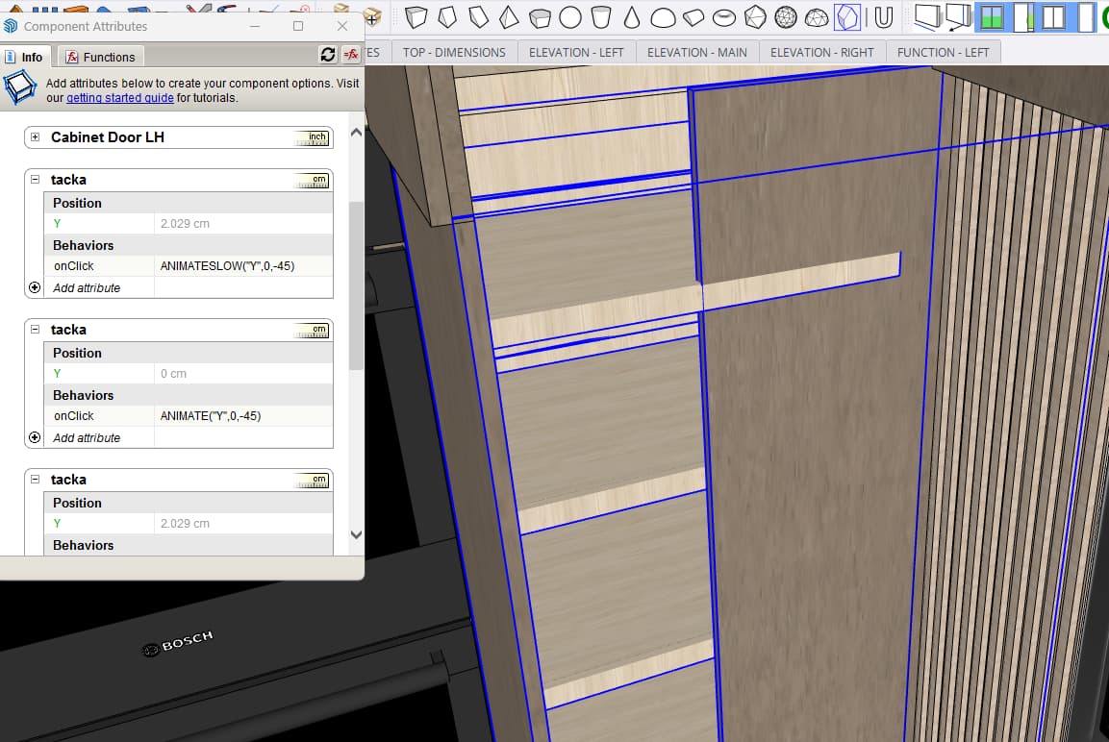This screenshot has height=742, width=1109.
Task: Toggle cm units on the second tacka component
Action: coord(311,330)
